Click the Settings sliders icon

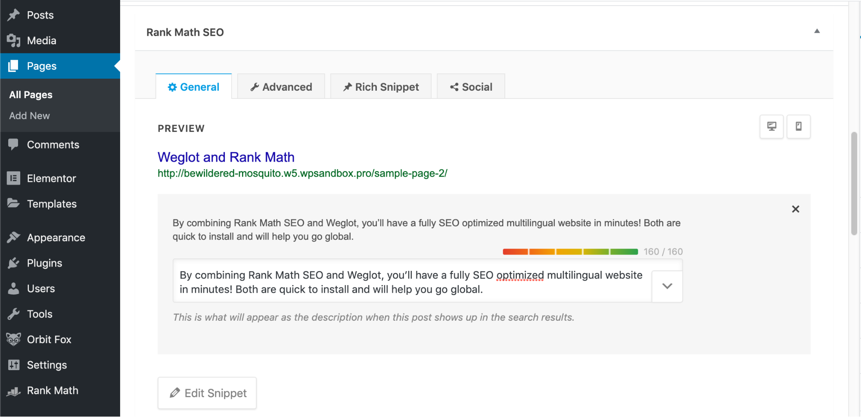tap(13, 365)
